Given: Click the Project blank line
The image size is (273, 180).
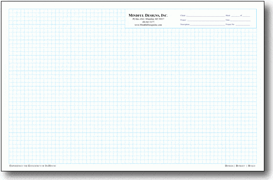Looking at the screenshot, I should (x=206, y=21).
